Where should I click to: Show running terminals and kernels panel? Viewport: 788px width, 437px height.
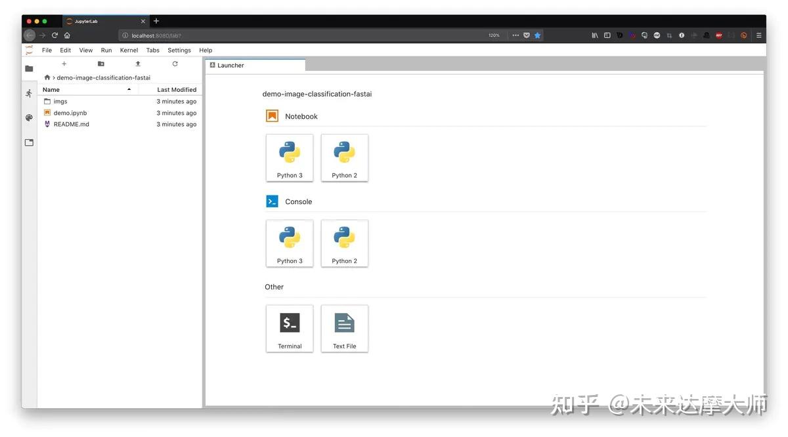tap(29, 93)
